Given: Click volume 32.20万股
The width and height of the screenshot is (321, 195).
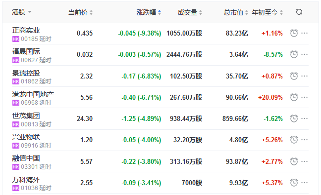Looking at the screenshot, I should (188, 140).
